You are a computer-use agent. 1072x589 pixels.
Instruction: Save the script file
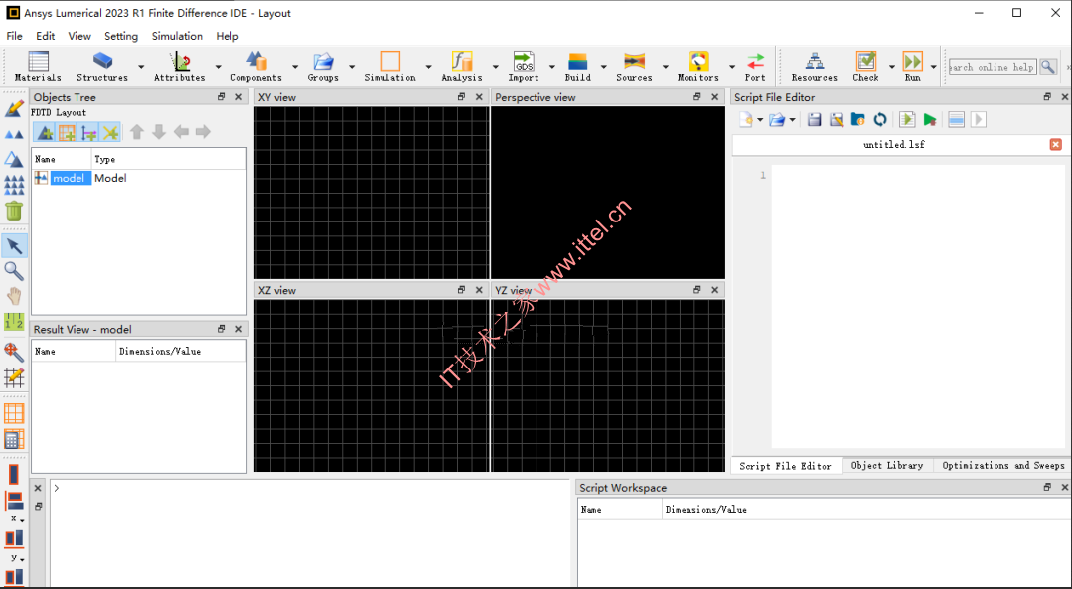pyautogui.click(x=814, y=120)
